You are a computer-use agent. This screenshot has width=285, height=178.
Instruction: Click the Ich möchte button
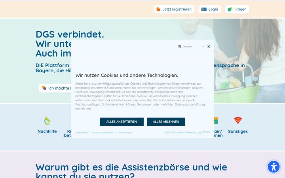click(55, 88)
